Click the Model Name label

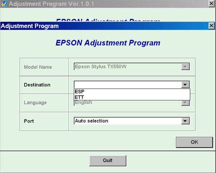[x=38, y=67]
